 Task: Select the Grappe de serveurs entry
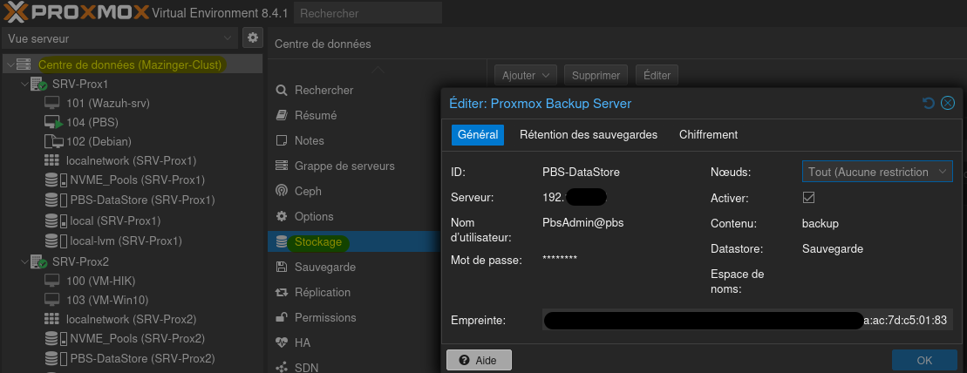pos(344,166)
